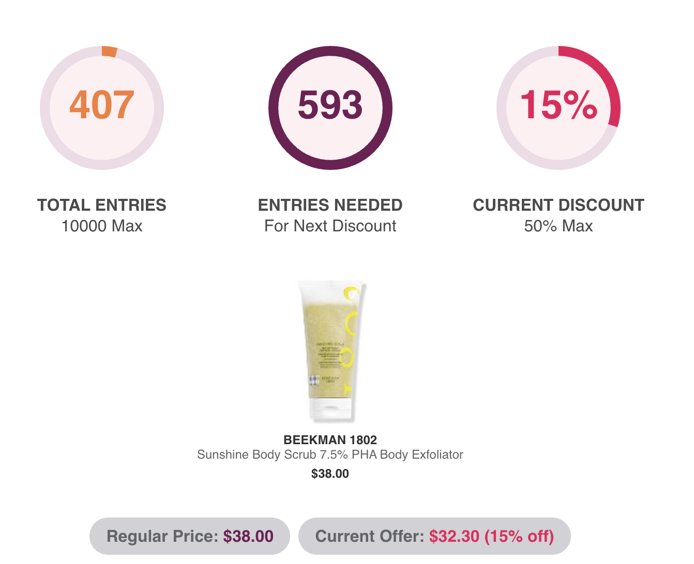This screenshot has height=564, width=694.
Task: Open Sunshine Body Scrub product title link
Action: (330, 455)
